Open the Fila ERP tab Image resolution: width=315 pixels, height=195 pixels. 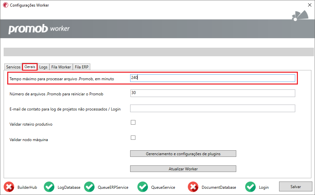[x=82, y=67]
